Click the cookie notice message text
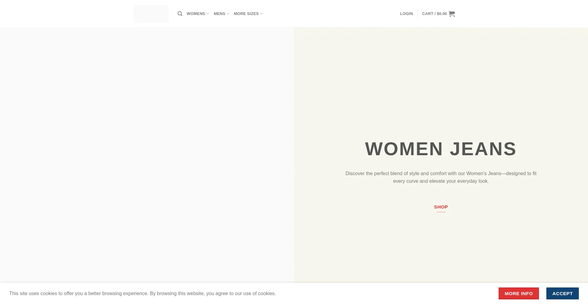Image resolution: width=588 pixels, height=304 pixels. (142, 293)
